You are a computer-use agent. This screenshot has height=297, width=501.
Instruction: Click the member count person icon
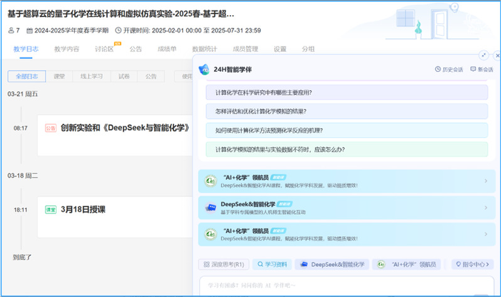11,30
